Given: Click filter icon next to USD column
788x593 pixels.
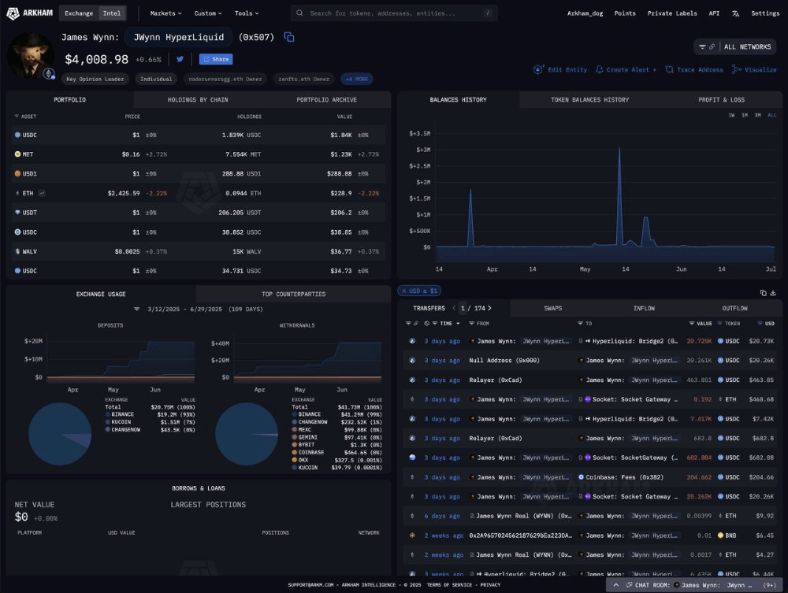Looking at the screenshot, I should (x=760, y=324).
